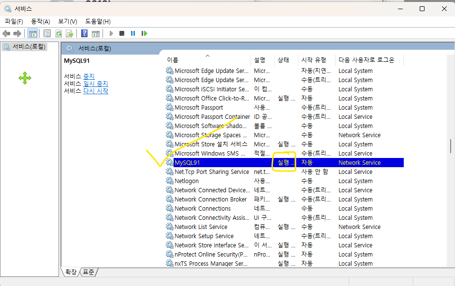This screenshot has width=455, height=286.
Task: Select the Network Connectivity Assis... service
Action: (284, 217)
